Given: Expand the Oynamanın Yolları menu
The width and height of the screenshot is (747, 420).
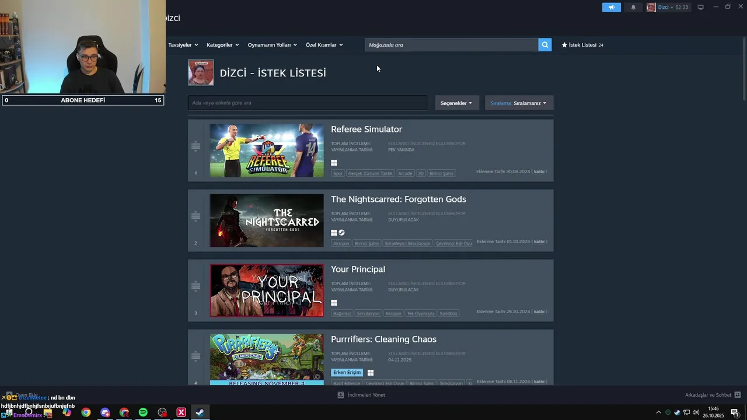Looking at the screenshot, I should [273, 45].
